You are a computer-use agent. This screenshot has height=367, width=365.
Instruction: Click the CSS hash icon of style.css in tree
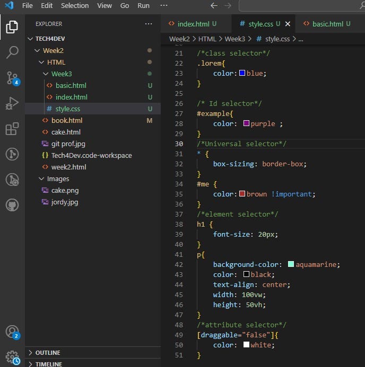pos(49,109)
